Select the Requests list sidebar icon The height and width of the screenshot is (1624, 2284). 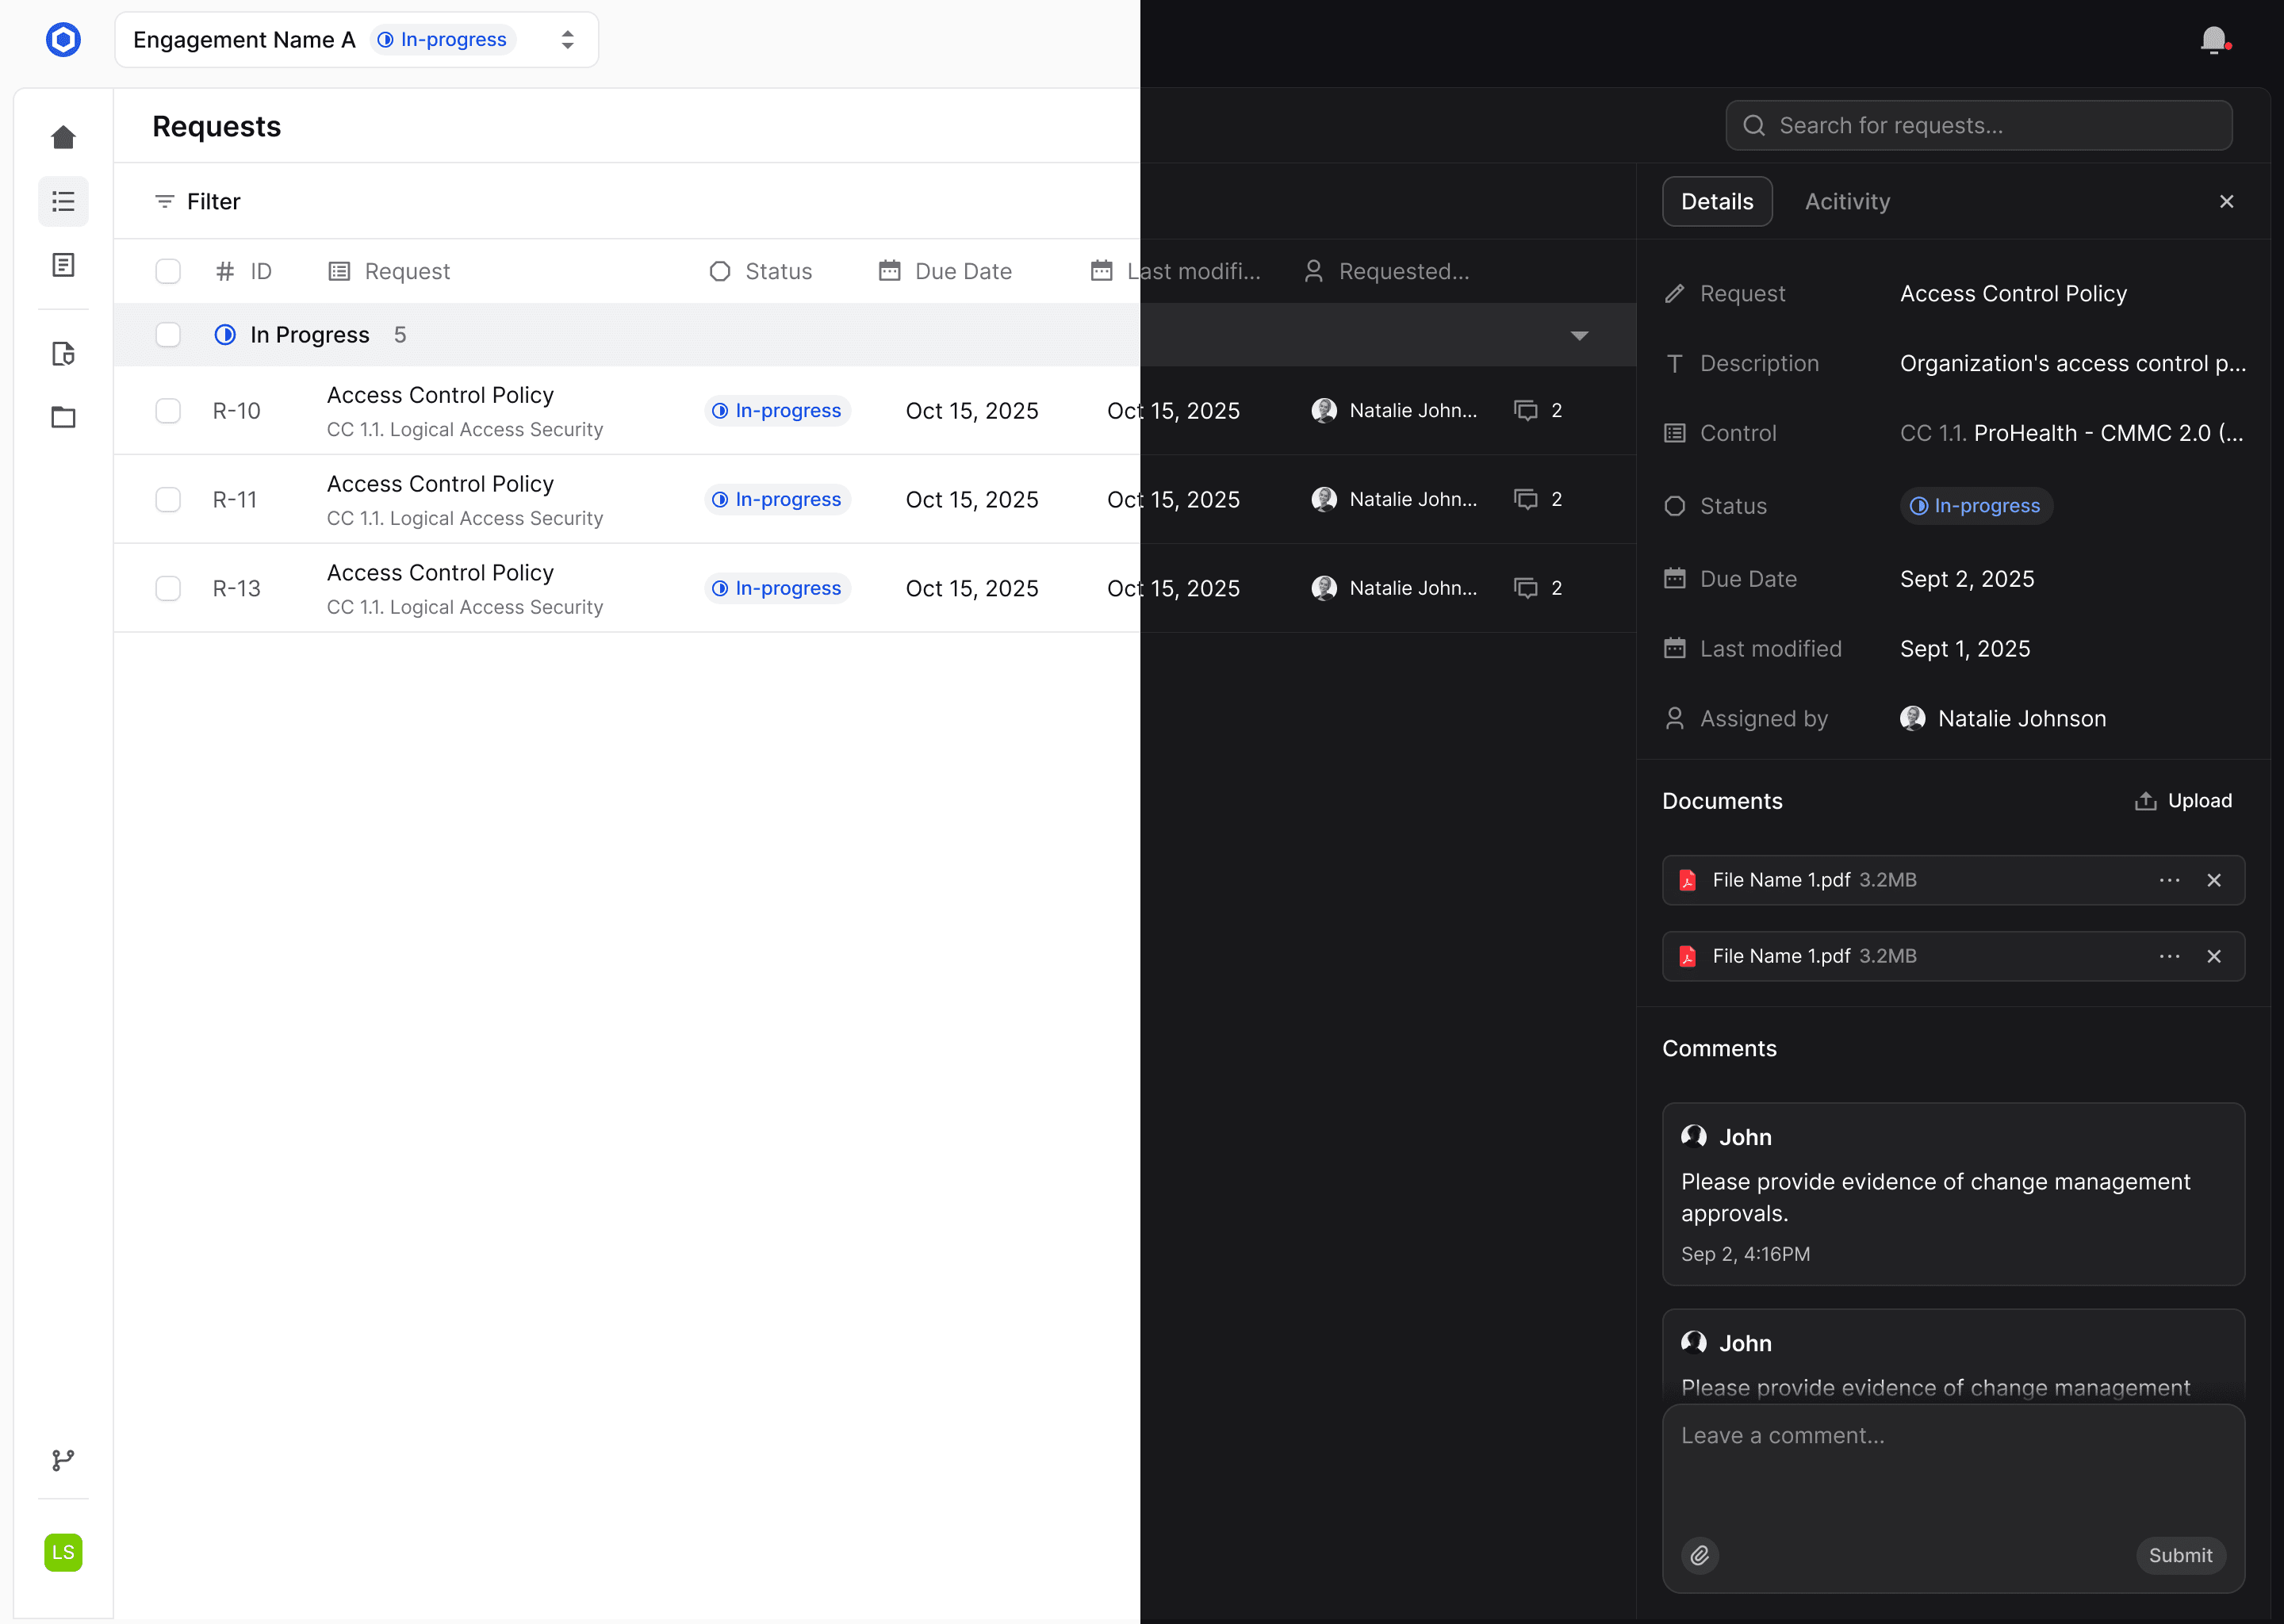[63, 202]
